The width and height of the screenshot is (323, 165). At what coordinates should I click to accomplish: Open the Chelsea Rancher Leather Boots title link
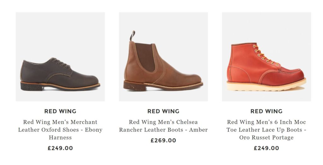click(163, 126)
